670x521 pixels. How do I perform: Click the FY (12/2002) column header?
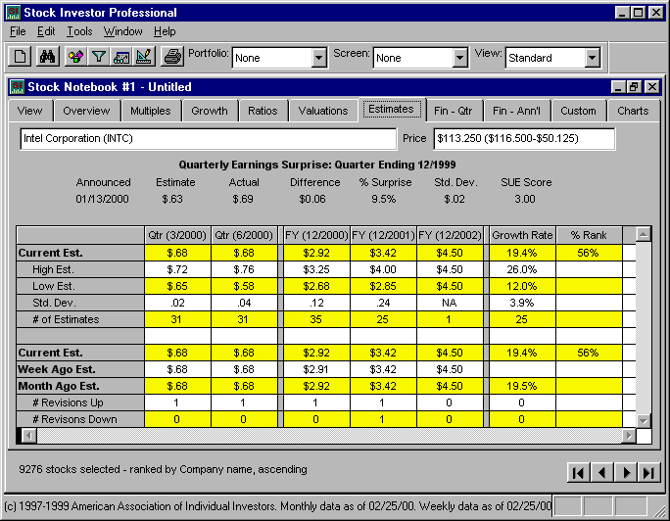(450, 235)
